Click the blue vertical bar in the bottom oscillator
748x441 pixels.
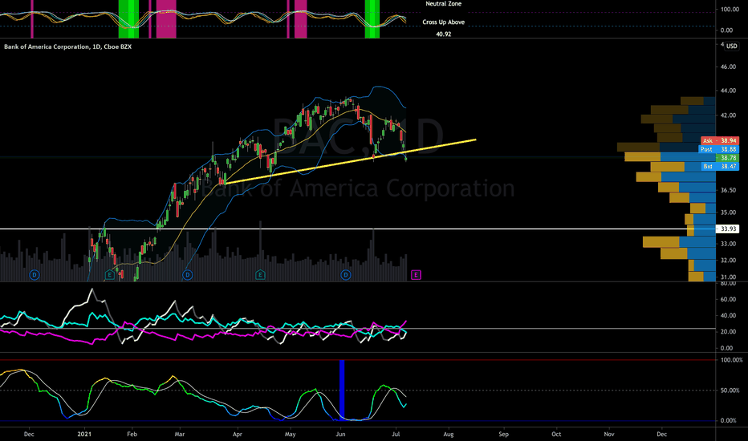(342, 390)
